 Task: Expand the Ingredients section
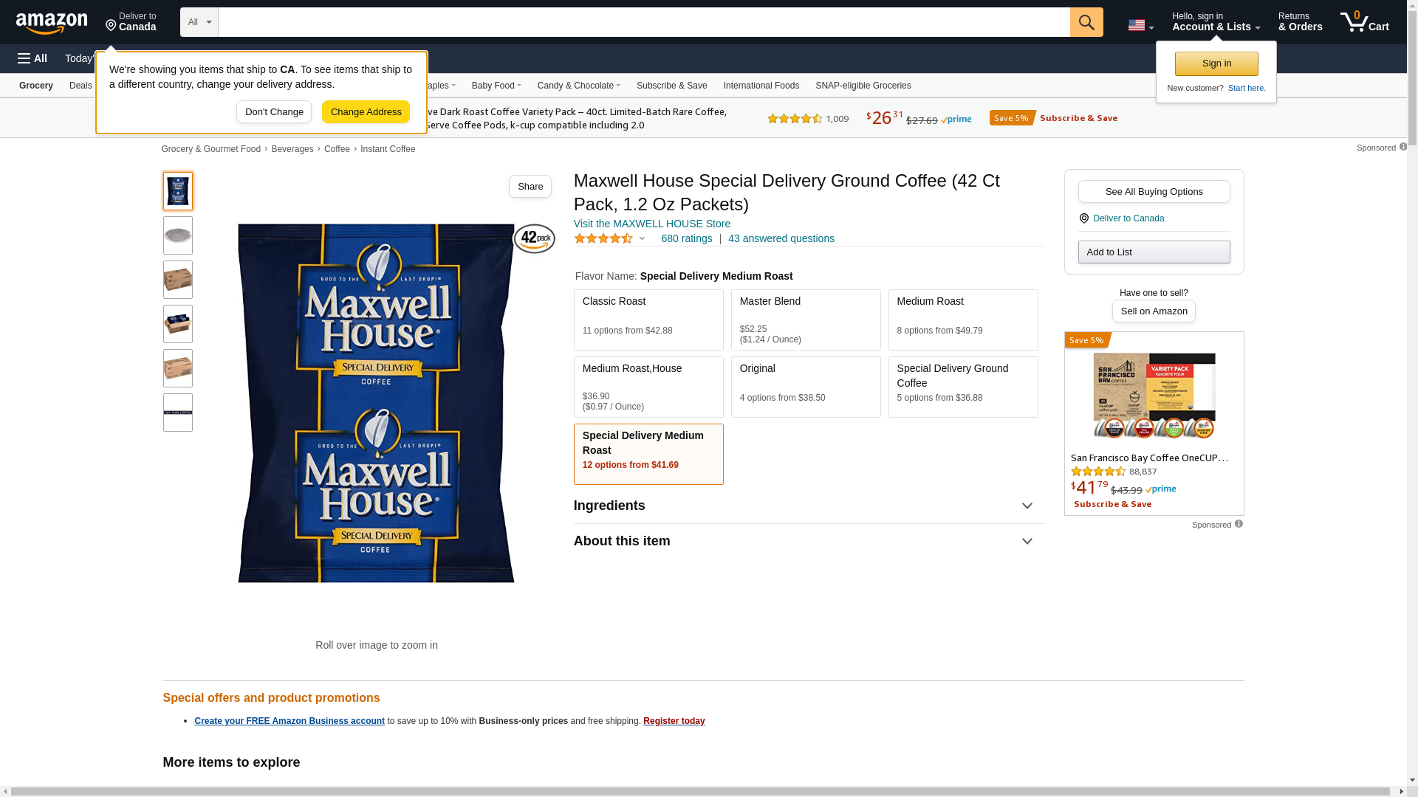[x=809, y=506]
